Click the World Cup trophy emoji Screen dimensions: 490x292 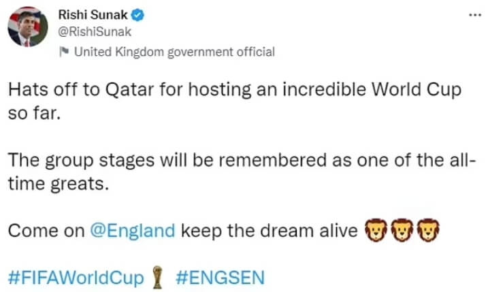tap(159, 278)
